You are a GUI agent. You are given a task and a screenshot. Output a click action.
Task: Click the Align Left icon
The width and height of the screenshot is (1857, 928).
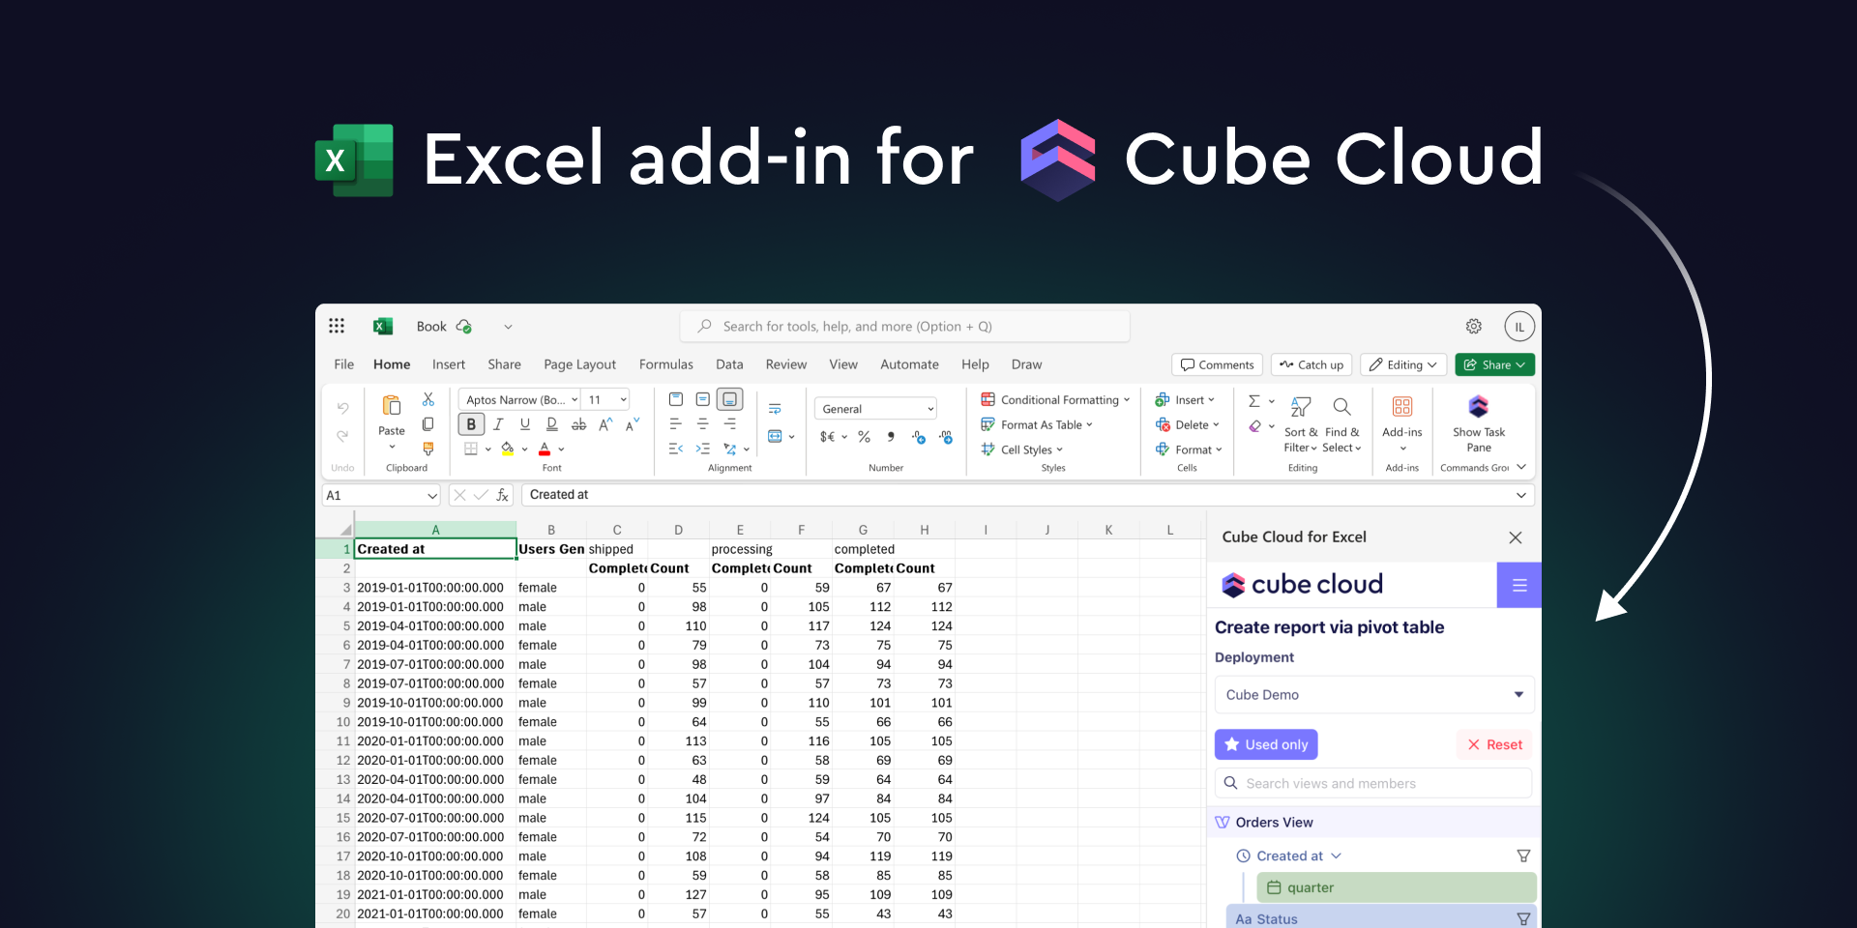(676, 424)
